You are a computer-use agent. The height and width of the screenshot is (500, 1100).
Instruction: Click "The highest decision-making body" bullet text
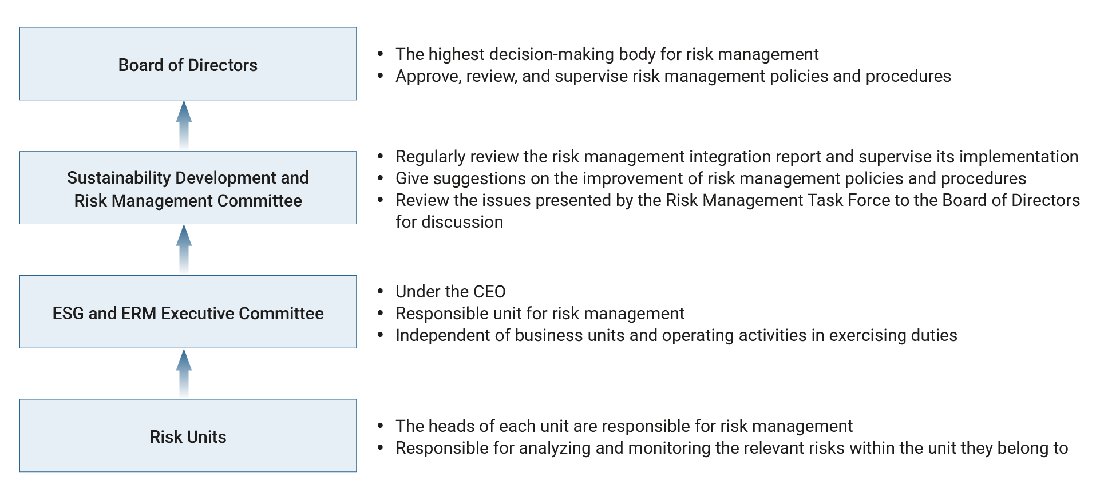point(607,54)
